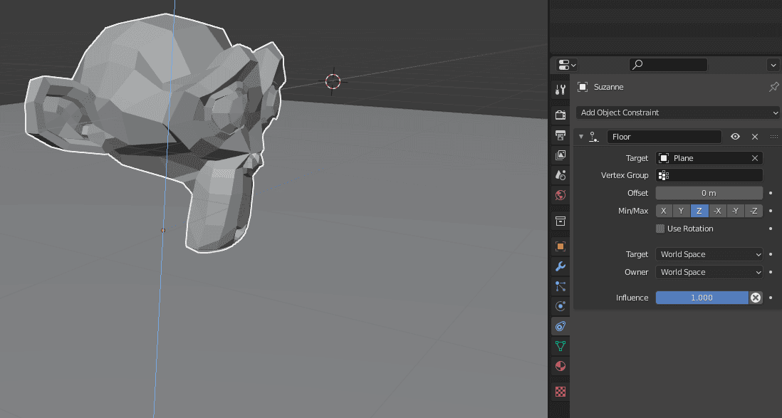Screen dimensions: 782x418
Task: Open the Owner space dropdown
Action: [x=709, y=272]
